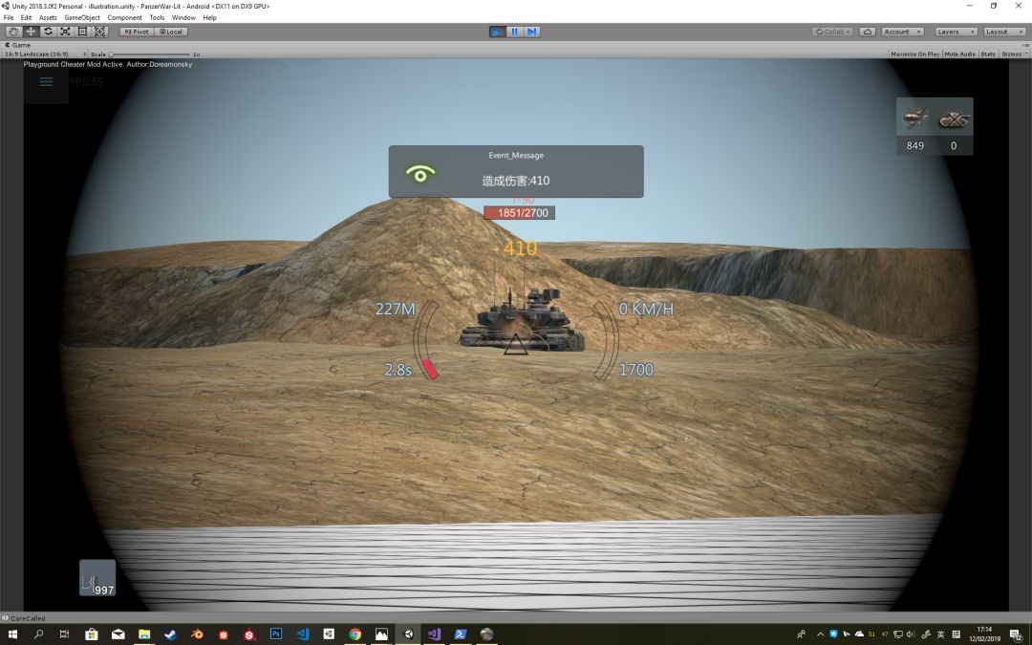The width and height of the screenshot is (1032, 645).
Task: Open the Help menu
Action: coord(210,18)
